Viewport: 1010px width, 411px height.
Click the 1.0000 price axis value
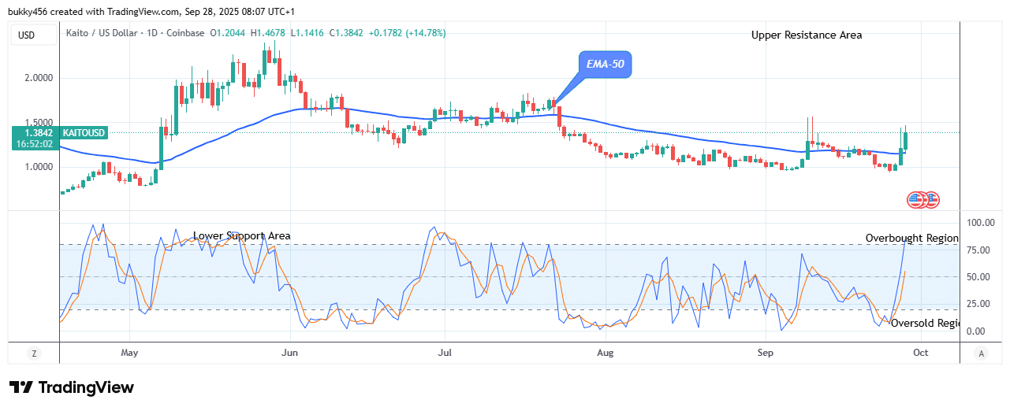point(38,167)
